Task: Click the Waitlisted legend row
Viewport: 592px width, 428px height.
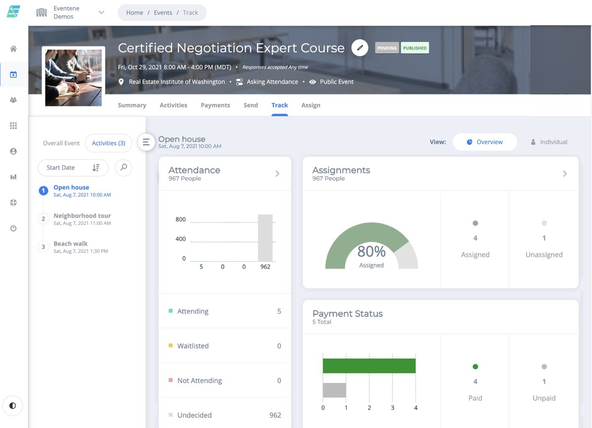Action: click(225, 346)
